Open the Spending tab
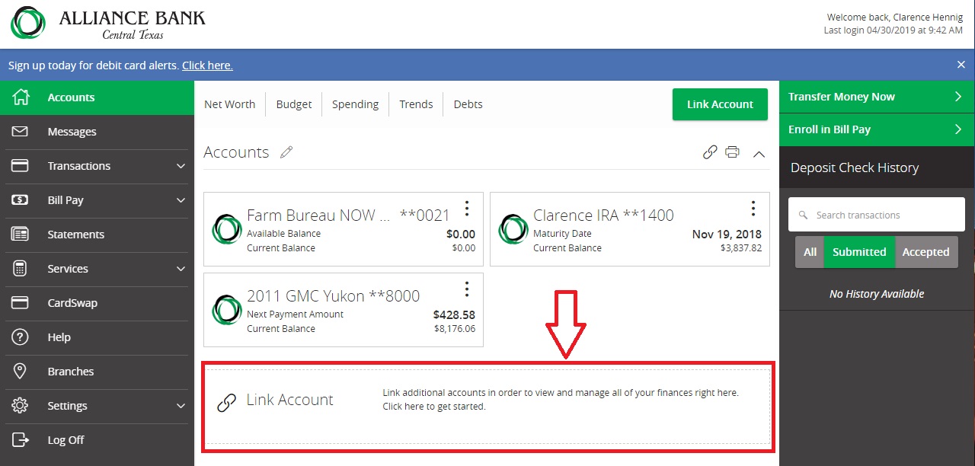 pos(355,104)
